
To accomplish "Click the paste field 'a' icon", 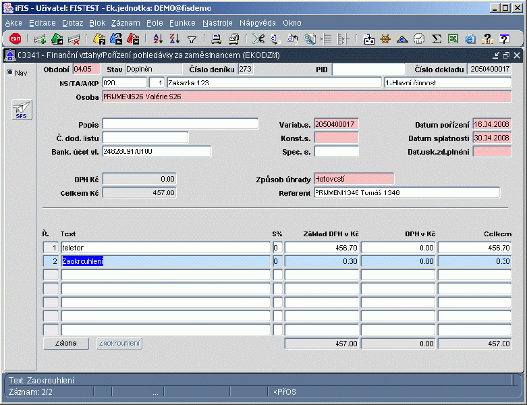I will pyautogui.click(x=292, y=39).
